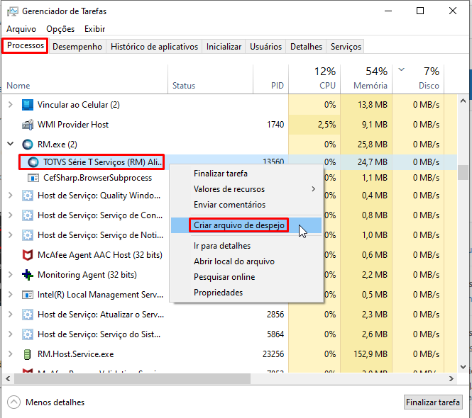472x418 pixels.
Task: Open the Arquivo menu
Action: coord(21,29)
